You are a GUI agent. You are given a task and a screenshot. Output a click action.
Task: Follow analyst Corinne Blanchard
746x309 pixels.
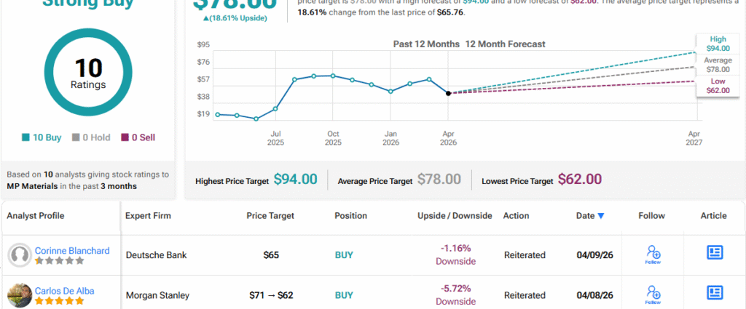pyautogui.click(x=653, y=254)
